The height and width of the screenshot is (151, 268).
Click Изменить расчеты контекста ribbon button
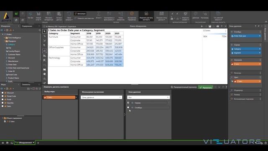(x=146, y=16)
